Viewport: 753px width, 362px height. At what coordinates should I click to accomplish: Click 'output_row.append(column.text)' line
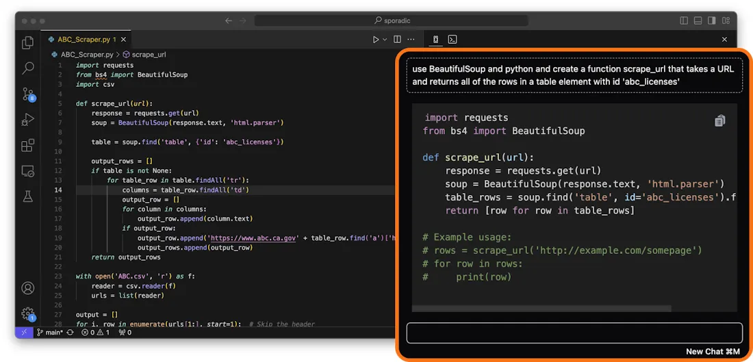tap(195, 218)
